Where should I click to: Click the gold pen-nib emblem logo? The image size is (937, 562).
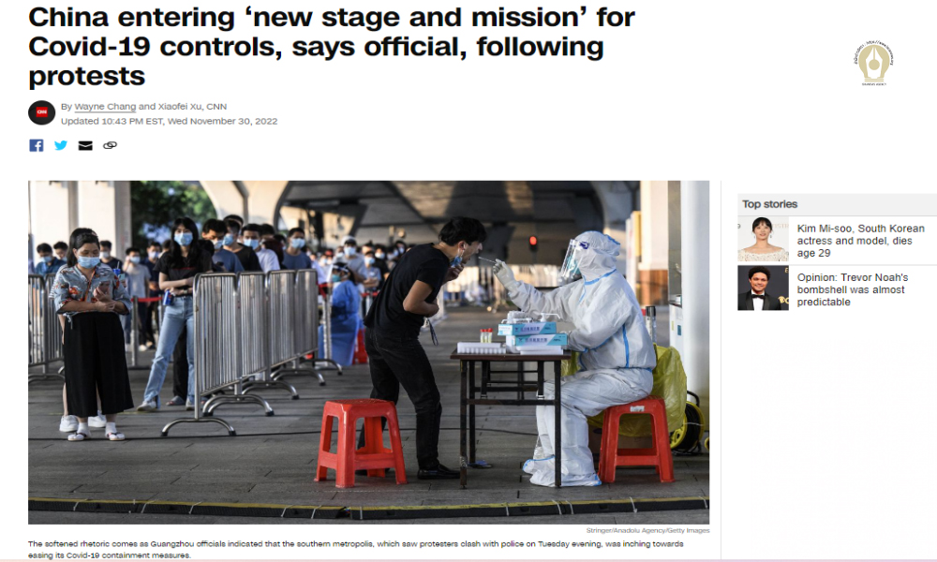tap(873, 62)
